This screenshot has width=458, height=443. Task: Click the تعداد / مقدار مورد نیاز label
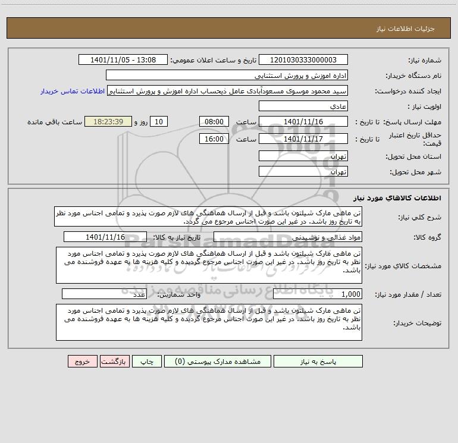408,295
